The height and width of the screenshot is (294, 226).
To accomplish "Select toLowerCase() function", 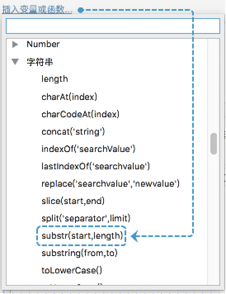I will click(x=71, y=270).
